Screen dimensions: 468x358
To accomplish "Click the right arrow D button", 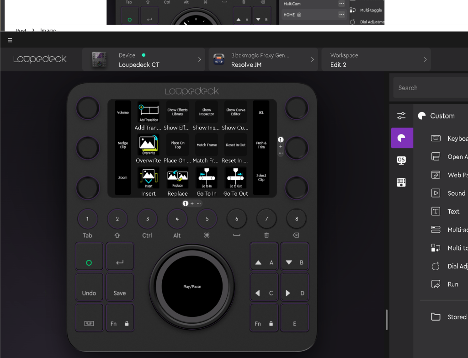I will pyautogui.click(x=295, y=287).
